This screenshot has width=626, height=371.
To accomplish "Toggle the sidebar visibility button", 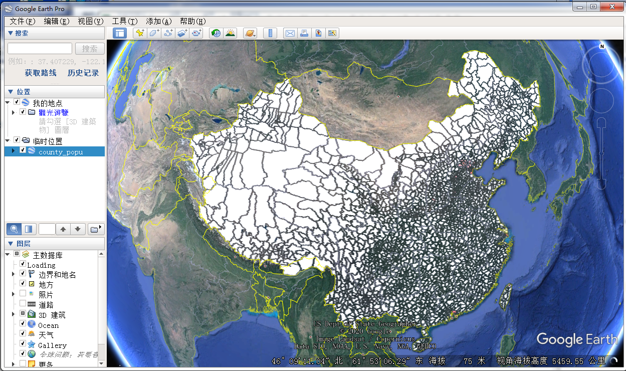I will pos(120,33).
